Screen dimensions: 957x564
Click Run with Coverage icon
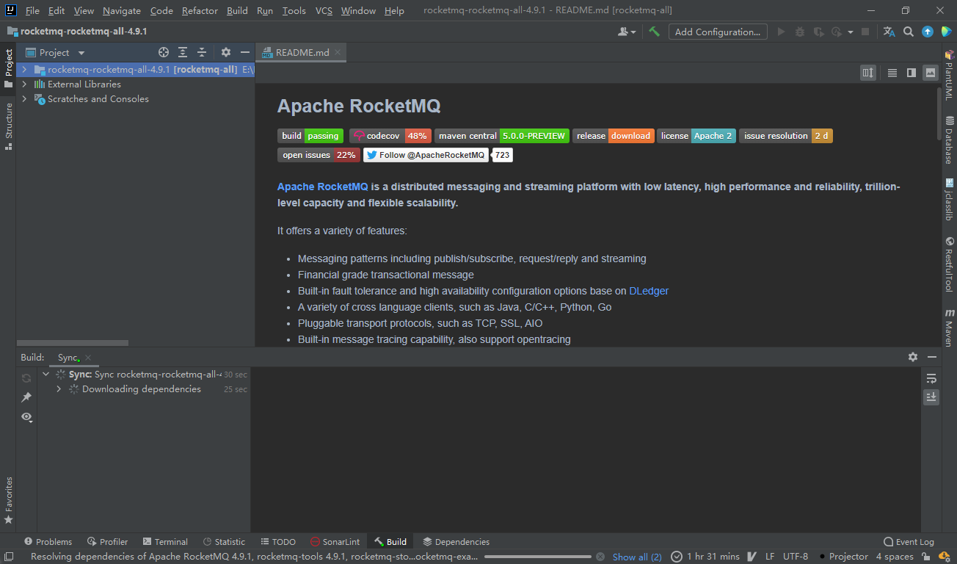[x=818, y=32]
